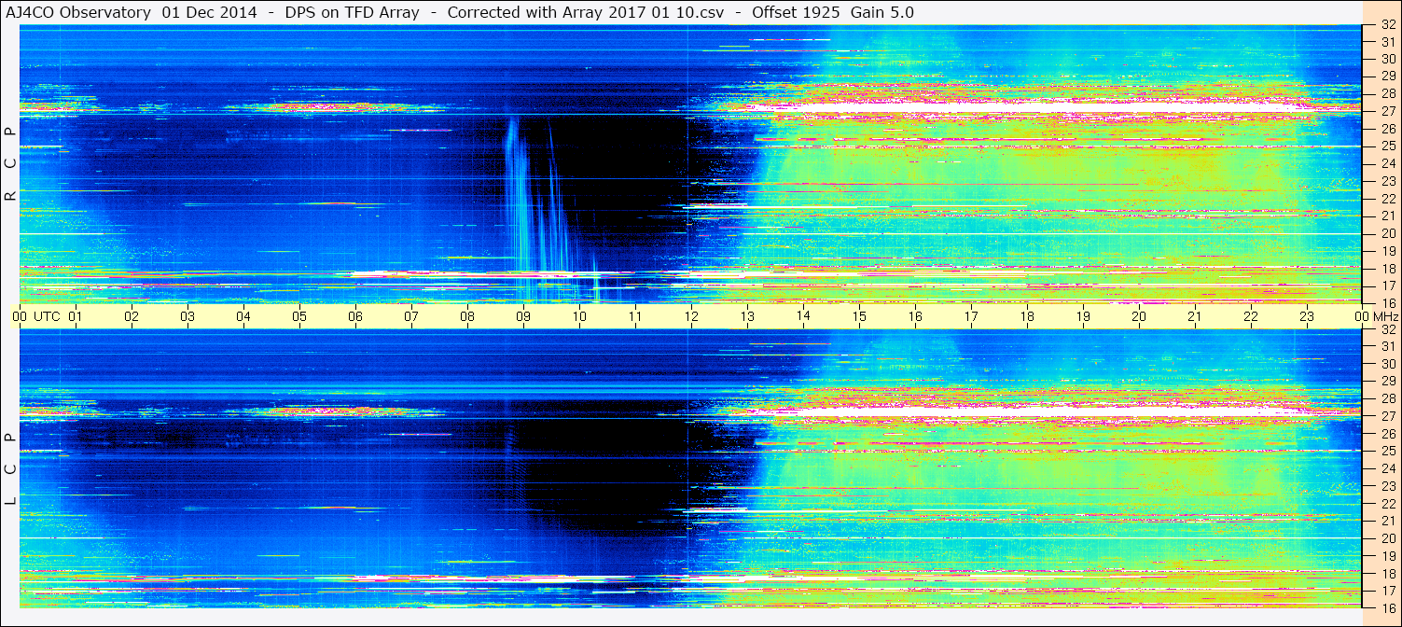Click the 18 UTC hour marker

click(1026, 317)
